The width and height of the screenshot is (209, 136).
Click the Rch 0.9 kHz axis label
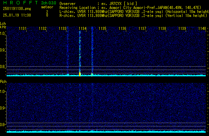(x=2, y=108)
